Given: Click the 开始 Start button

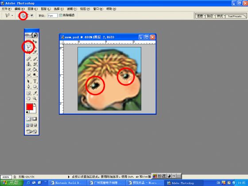Looking at the screenshot, I should [12, 182].
